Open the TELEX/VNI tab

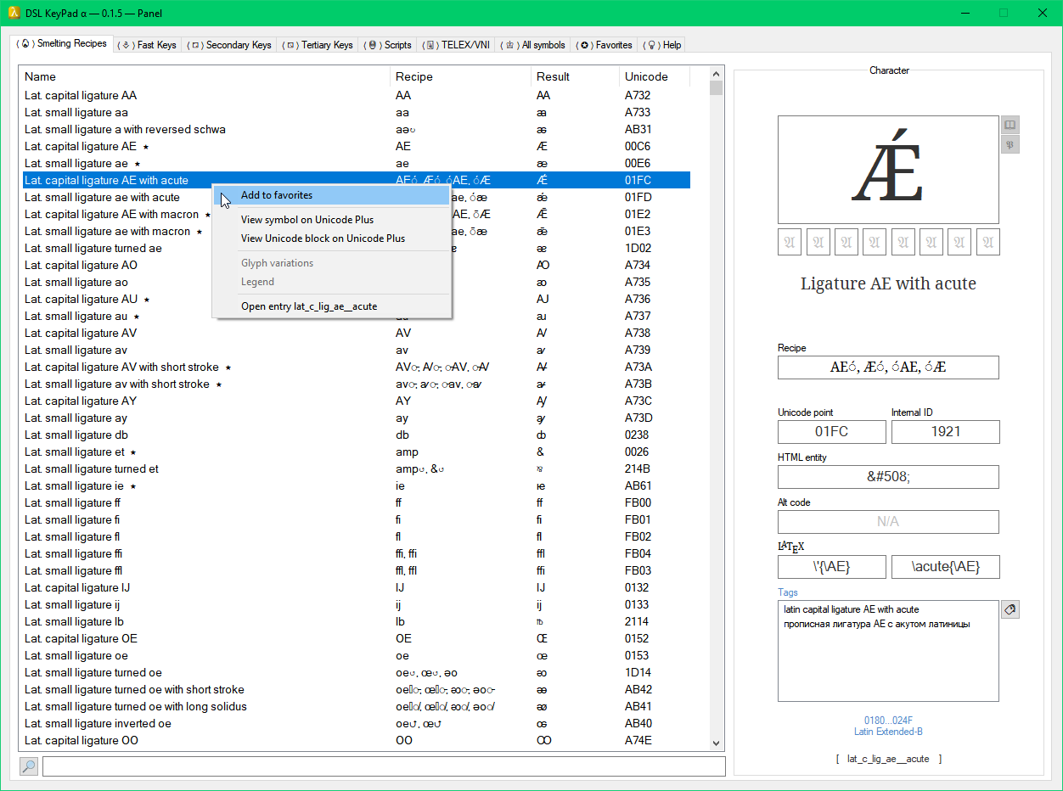[x=456, y=45]
